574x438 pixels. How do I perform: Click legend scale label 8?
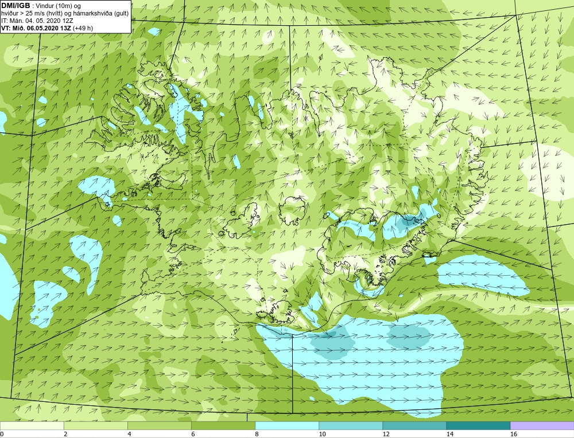pyautogui.click(x=257, y=434)
